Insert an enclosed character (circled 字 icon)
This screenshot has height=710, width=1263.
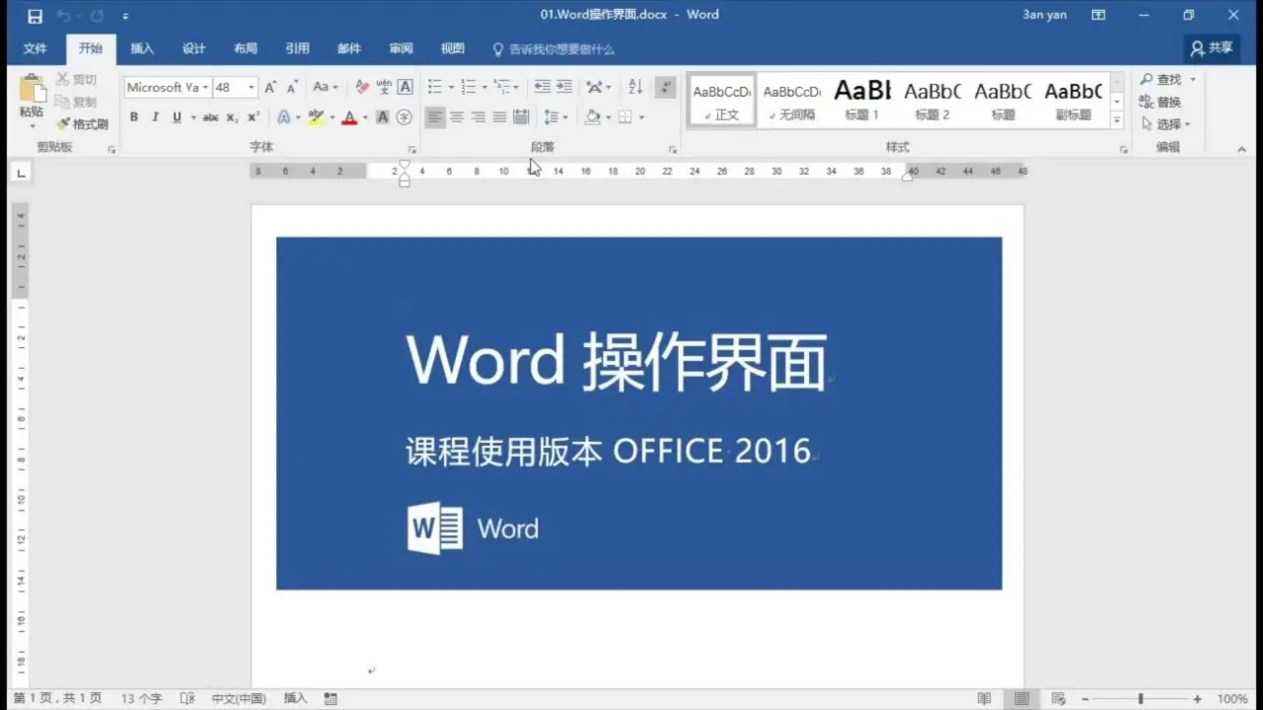coord(405,117)
